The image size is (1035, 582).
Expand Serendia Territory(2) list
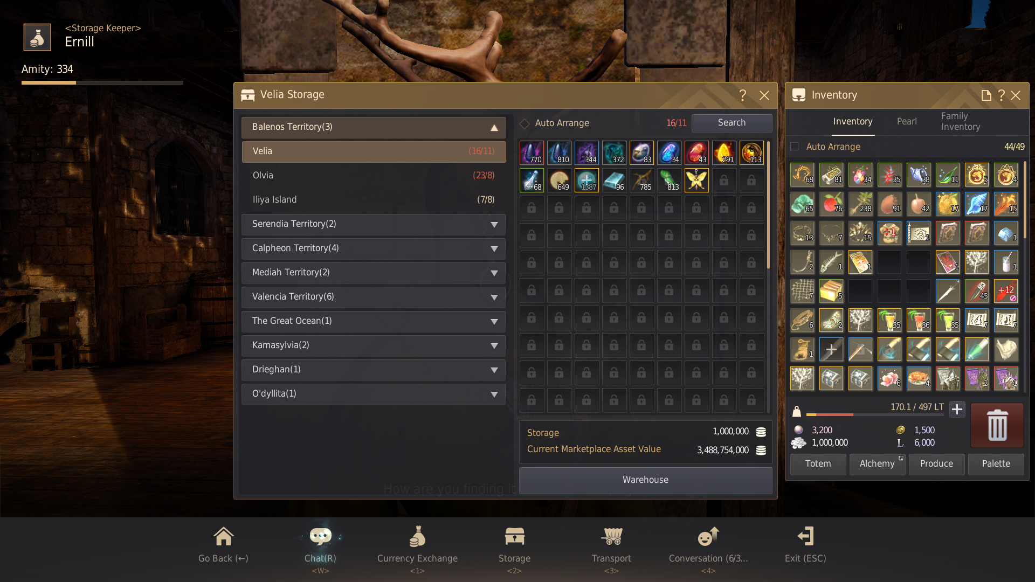[x=374, y=225]
